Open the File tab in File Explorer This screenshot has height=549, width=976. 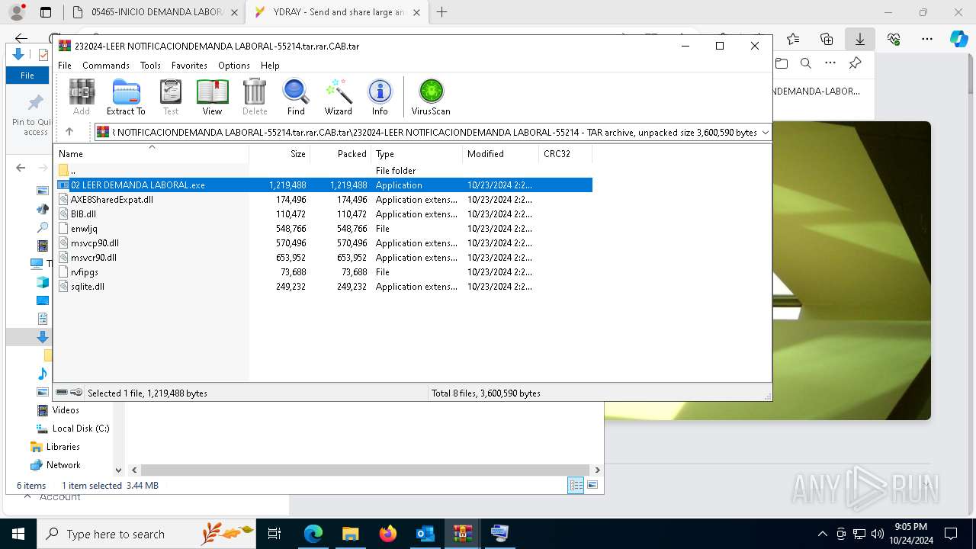[x=27, y=75]
